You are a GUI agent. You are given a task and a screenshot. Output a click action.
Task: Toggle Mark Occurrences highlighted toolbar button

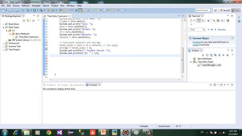tap(81, 10)
